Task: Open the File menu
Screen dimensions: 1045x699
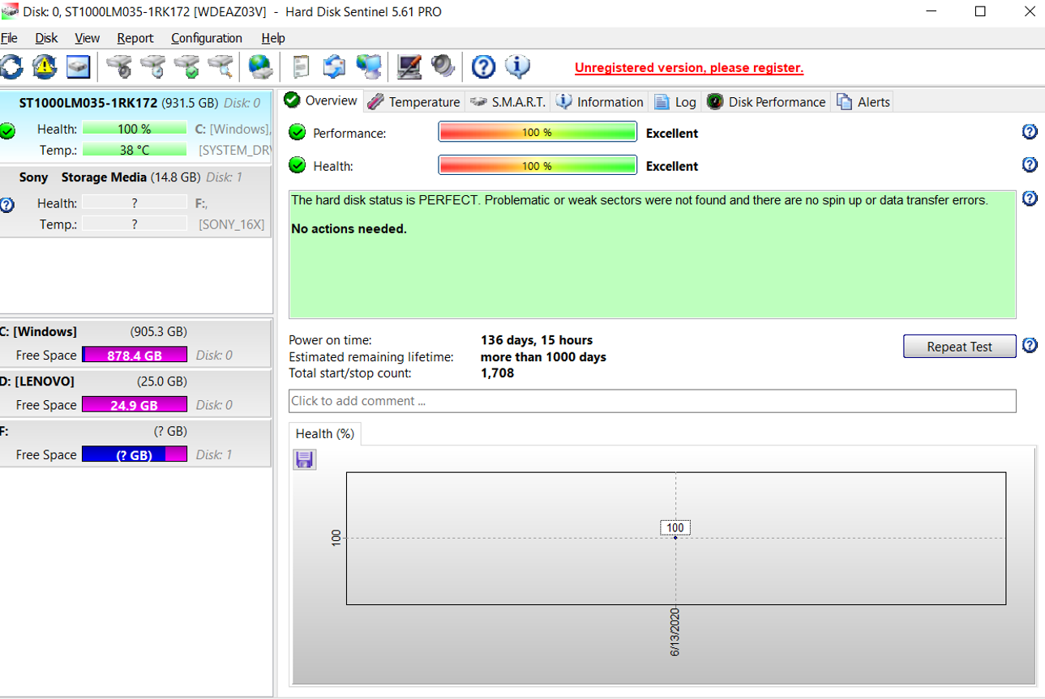Action: pos(9,38)
